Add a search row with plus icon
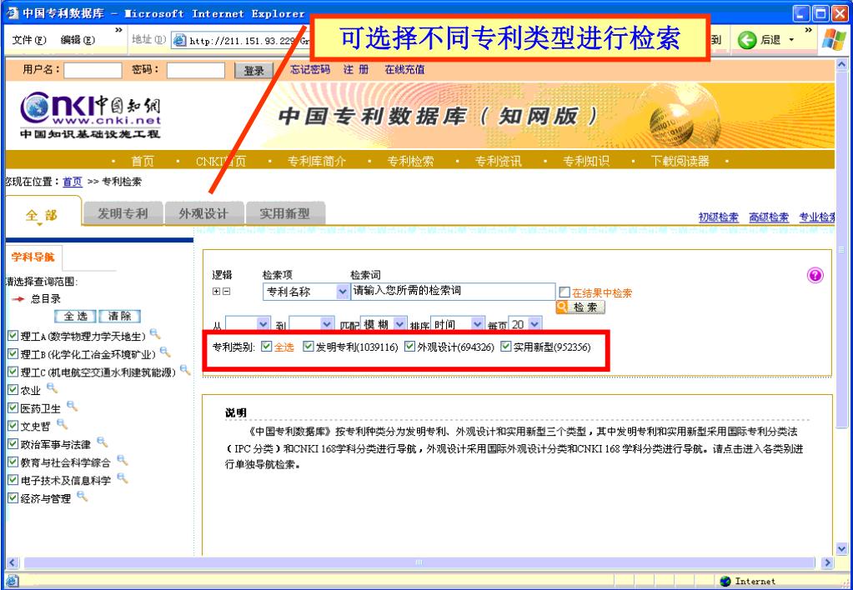 click(216, 292)
